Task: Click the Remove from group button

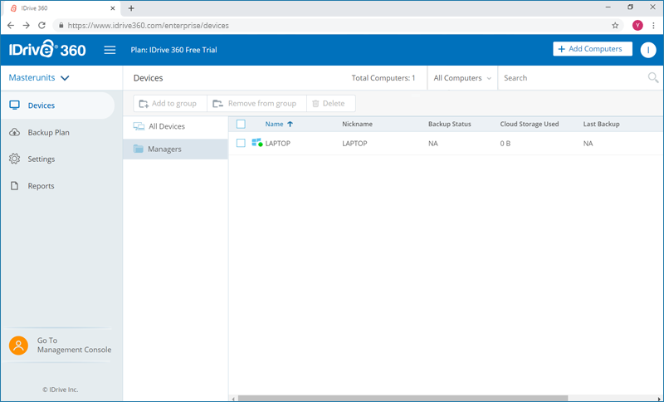Action: (x=257, y=103)
